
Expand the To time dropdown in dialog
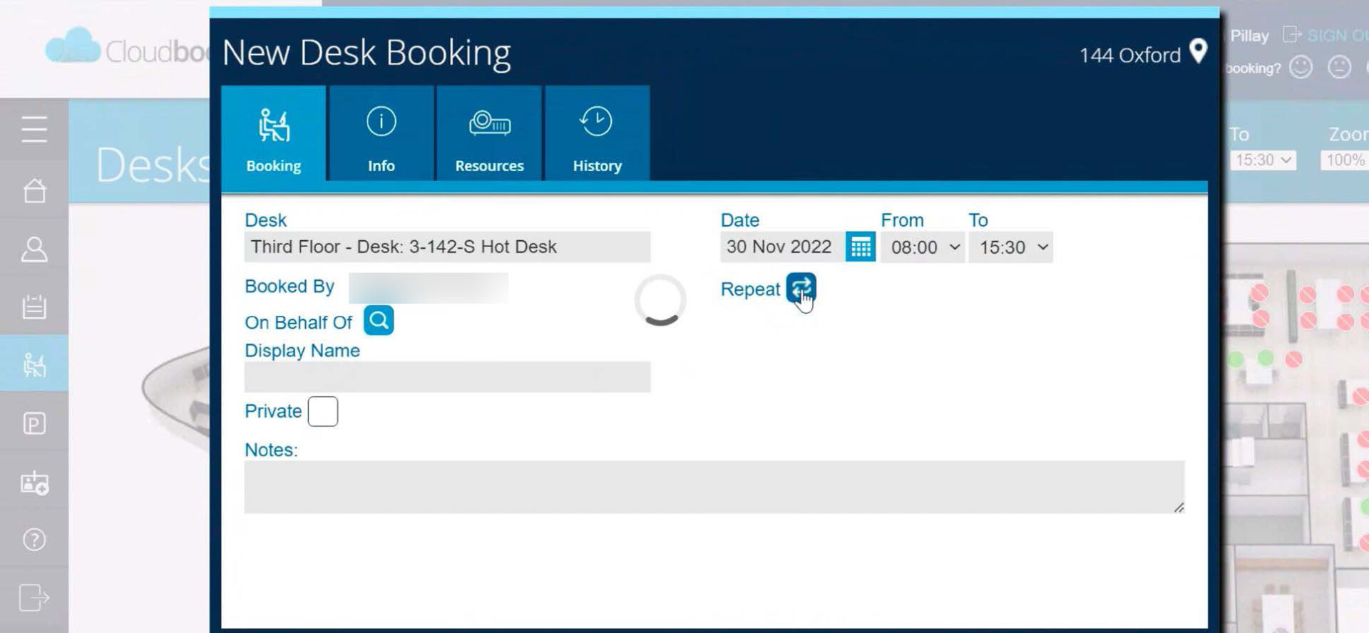click(x=1011, y=247)
